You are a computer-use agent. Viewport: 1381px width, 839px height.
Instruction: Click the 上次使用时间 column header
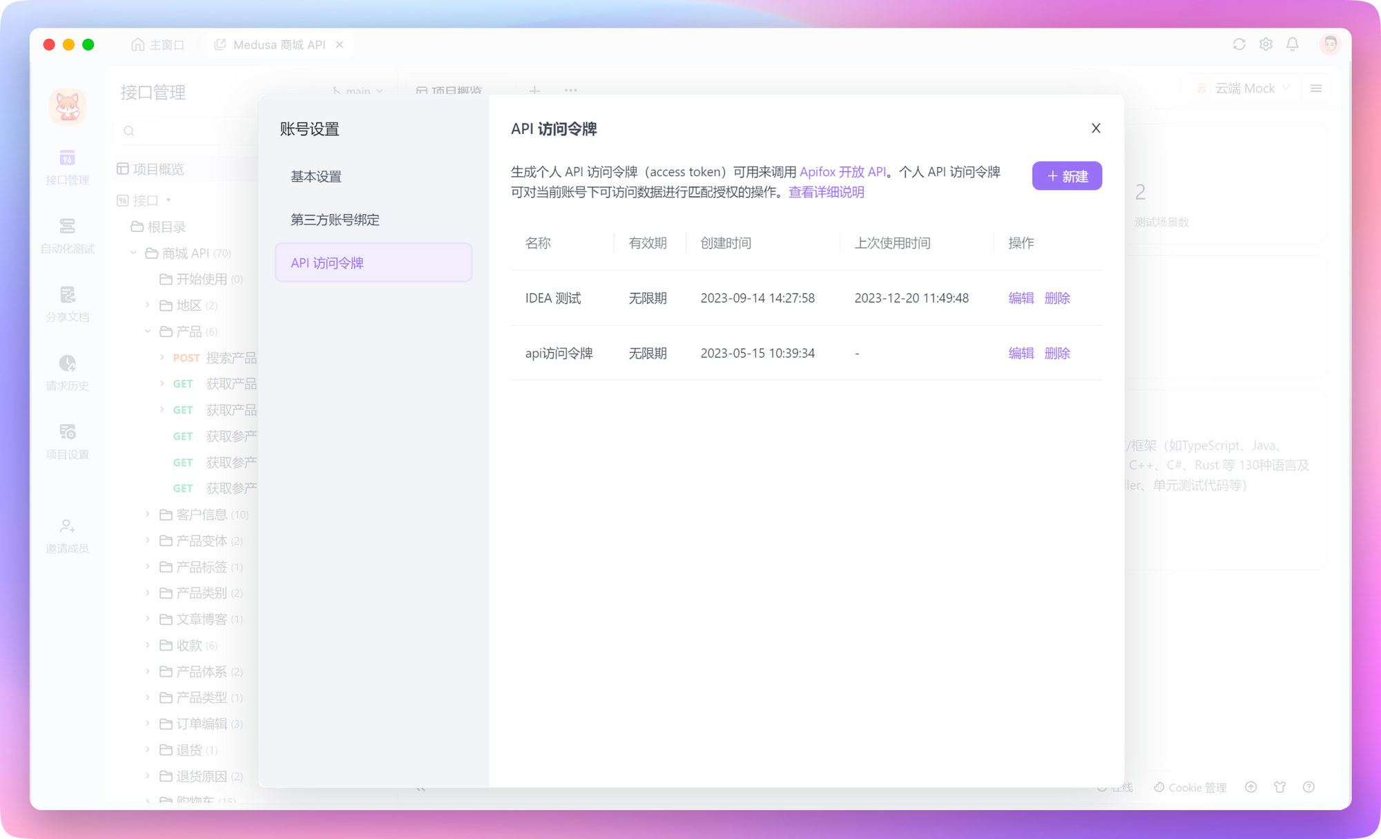[x=892, y=243]
